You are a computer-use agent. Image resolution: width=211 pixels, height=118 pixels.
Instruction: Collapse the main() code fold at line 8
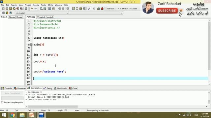point(31,45)
